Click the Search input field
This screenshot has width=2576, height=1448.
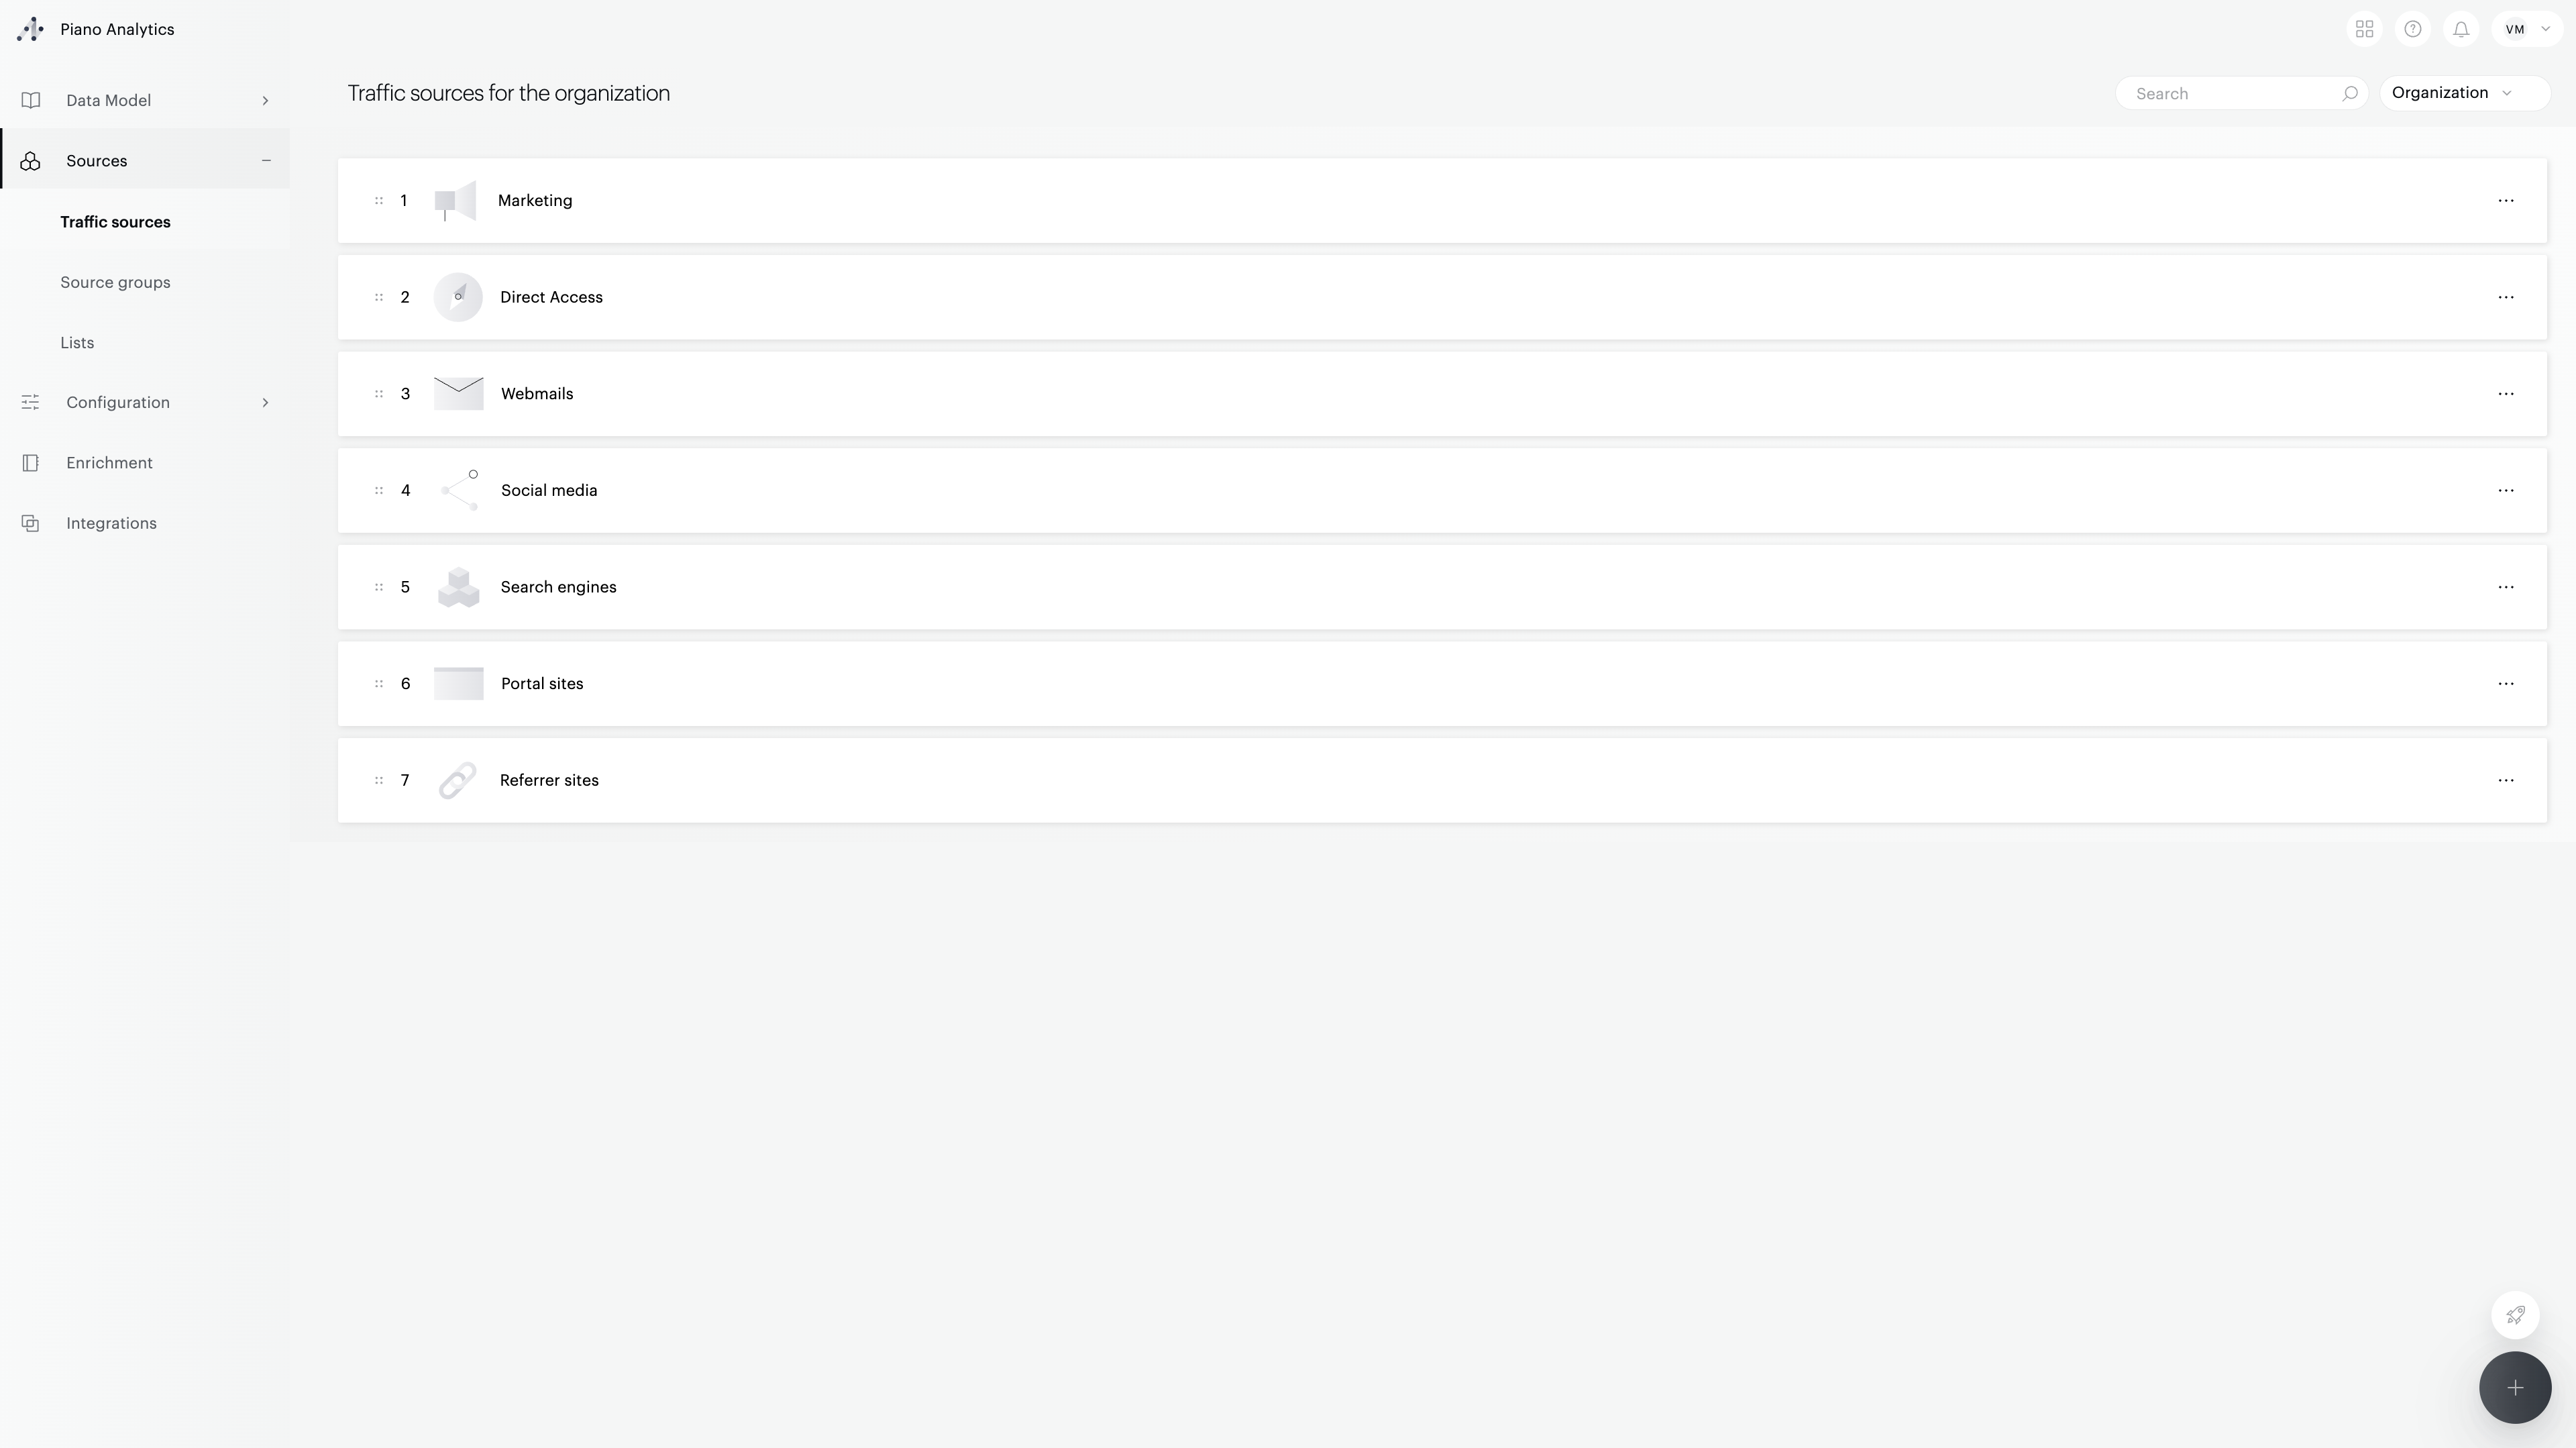tap(2241, 93)
